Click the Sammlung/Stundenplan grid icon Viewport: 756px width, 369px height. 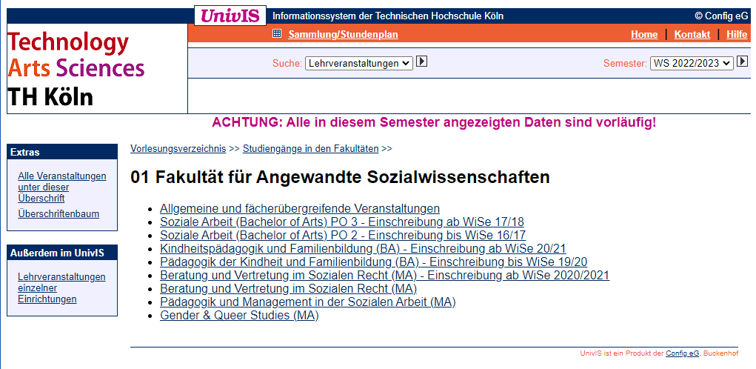pos(277,33)
